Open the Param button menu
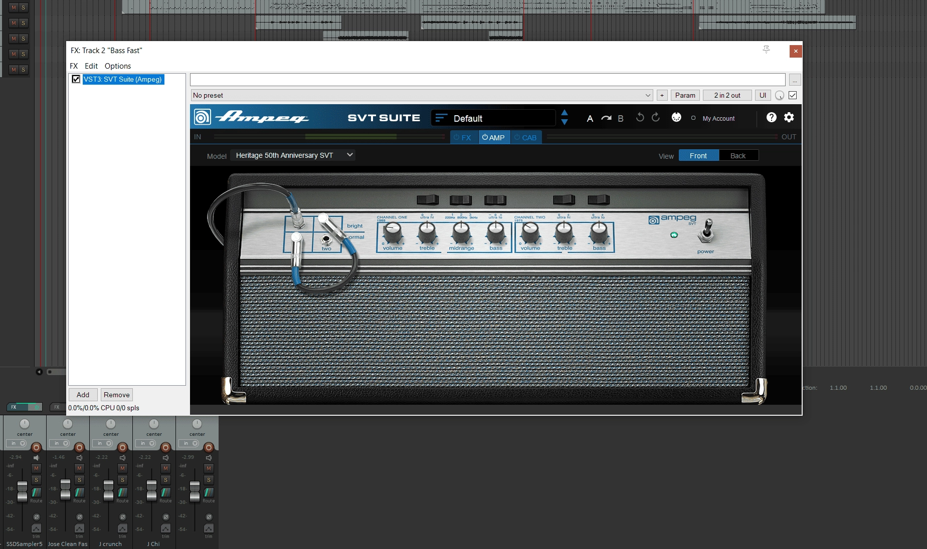Screen dimensions: 927x549 pos(685,95)
